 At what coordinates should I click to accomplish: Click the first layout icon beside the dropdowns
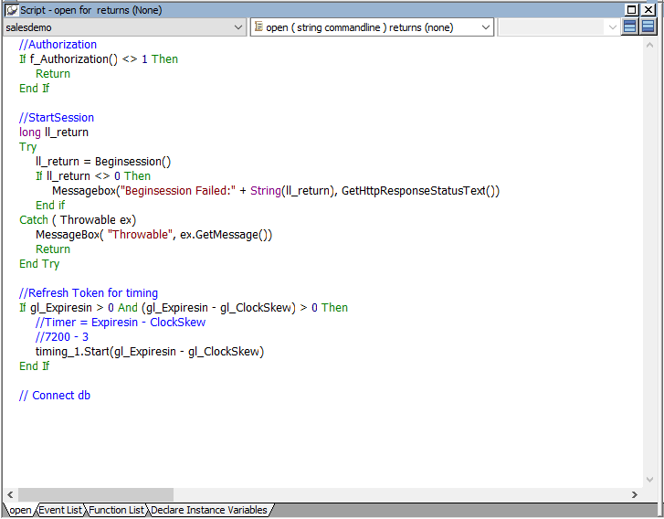[x=629, y=27]
